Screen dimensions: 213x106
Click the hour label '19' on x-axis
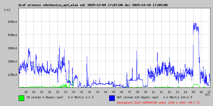(34, 92)
